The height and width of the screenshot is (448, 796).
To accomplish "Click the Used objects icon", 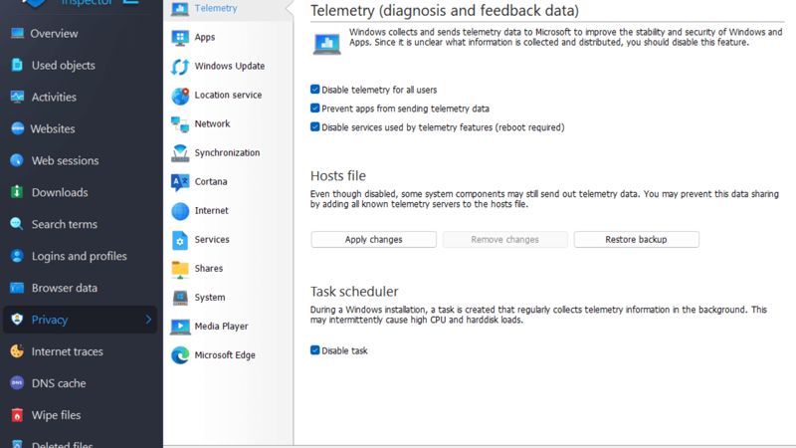I will [17, 65].
